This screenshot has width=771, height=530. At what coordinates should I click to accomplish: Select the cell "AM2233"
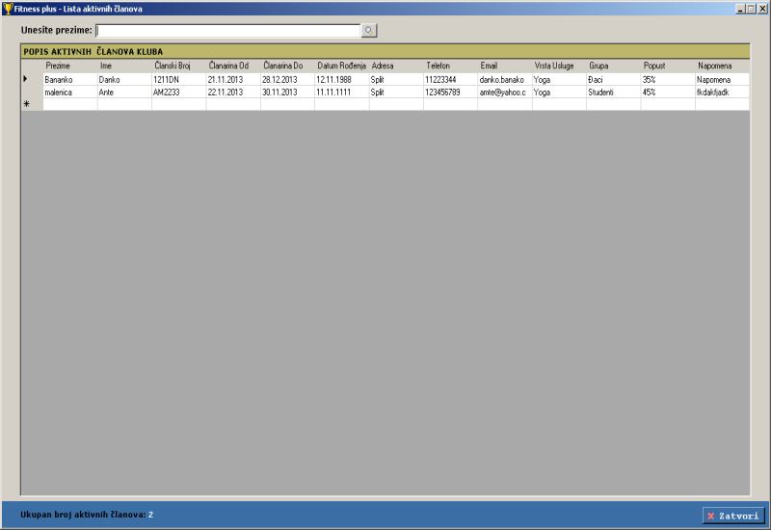click(179, 92)
